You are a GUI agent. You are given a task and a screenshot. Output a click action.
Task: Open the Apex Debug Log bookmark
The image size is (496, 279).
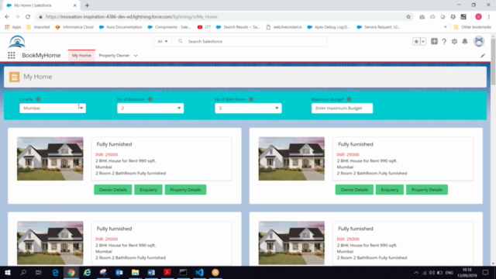click(329, 27)
